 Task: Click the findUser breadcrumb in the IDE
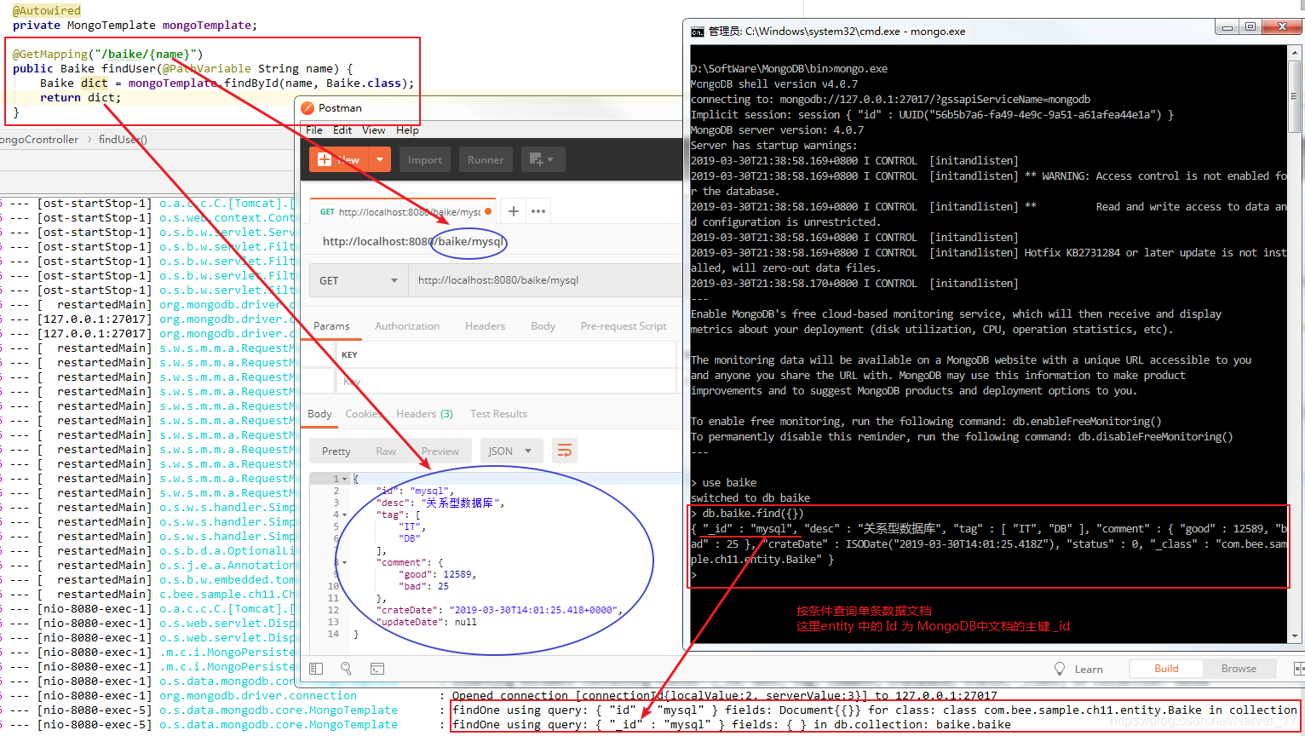(123, 140)
